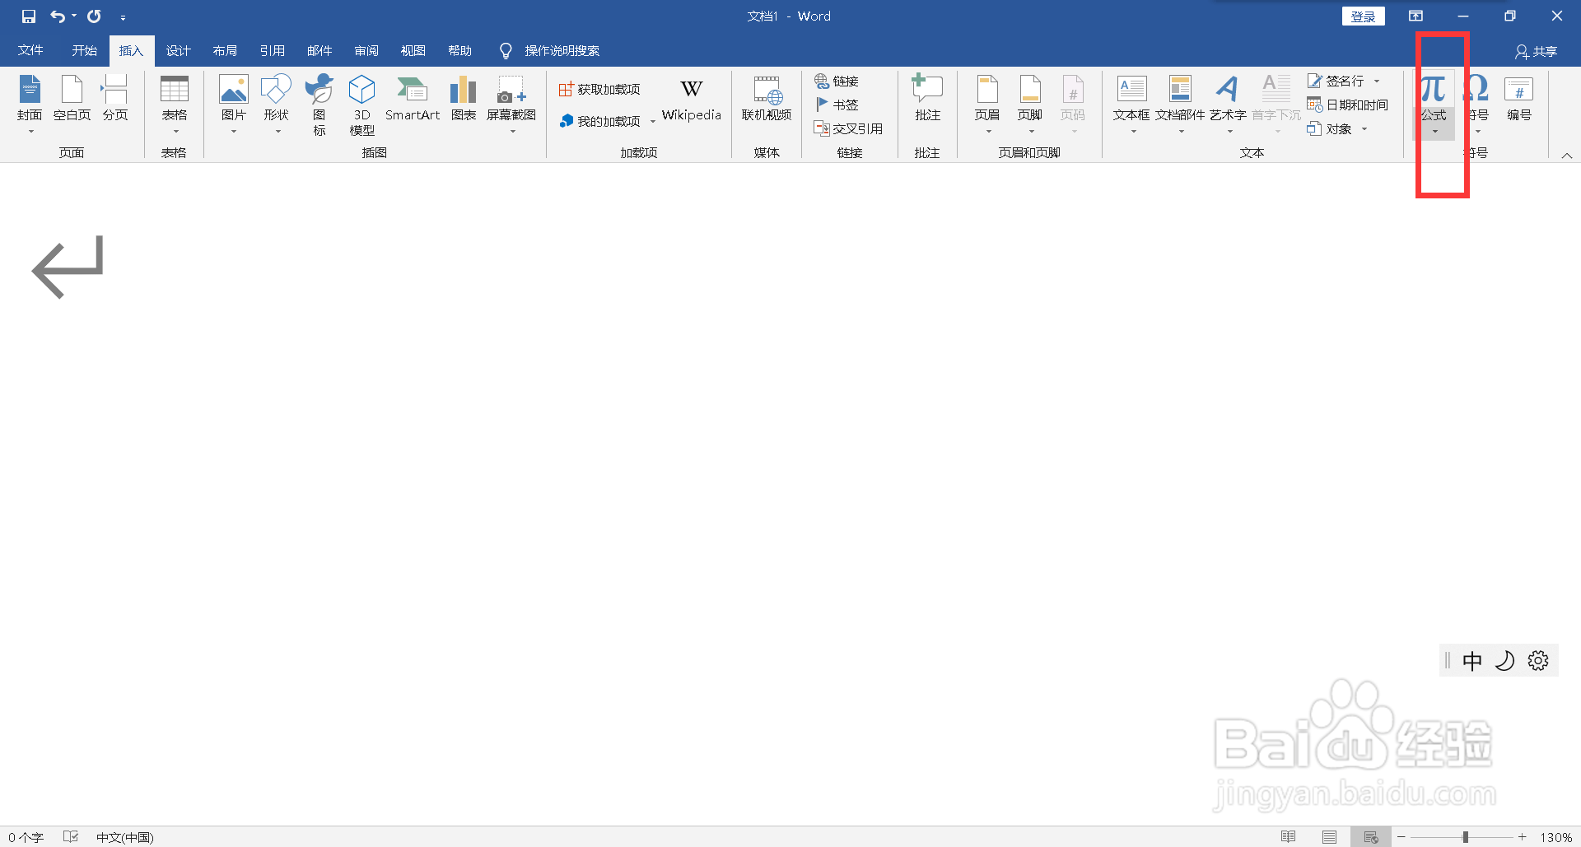
Task: Insert SmartArt graphic
Action: point(413,99)
